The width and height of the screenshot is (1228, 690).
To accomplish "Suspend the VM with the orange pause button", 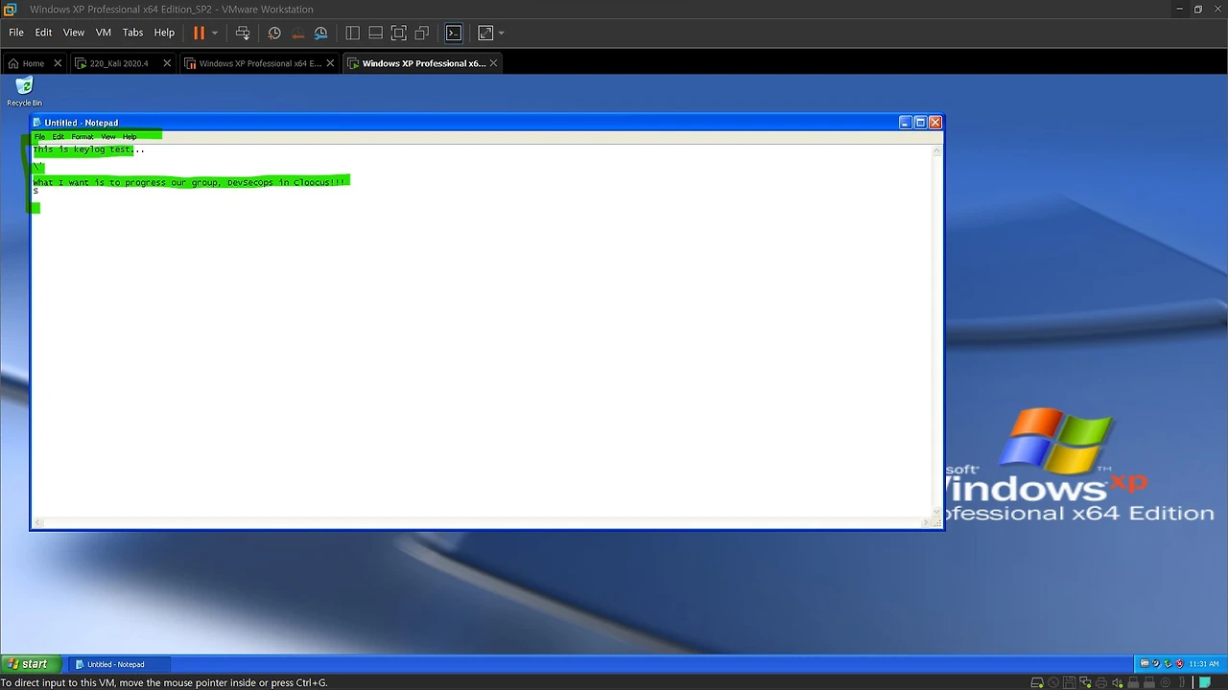I will pos(199,33).
